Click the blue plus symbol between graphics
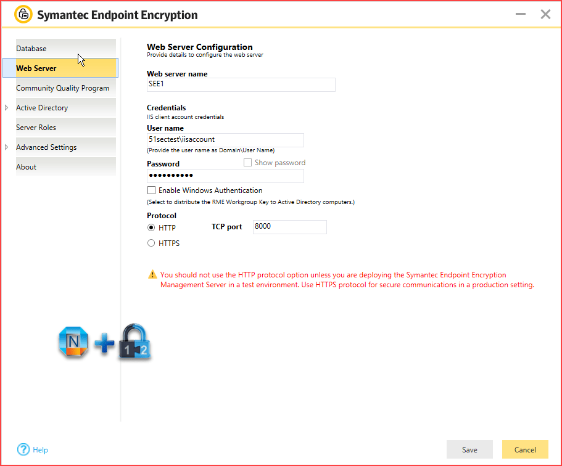This screenshot has height=466, width=562. [104, 343]
